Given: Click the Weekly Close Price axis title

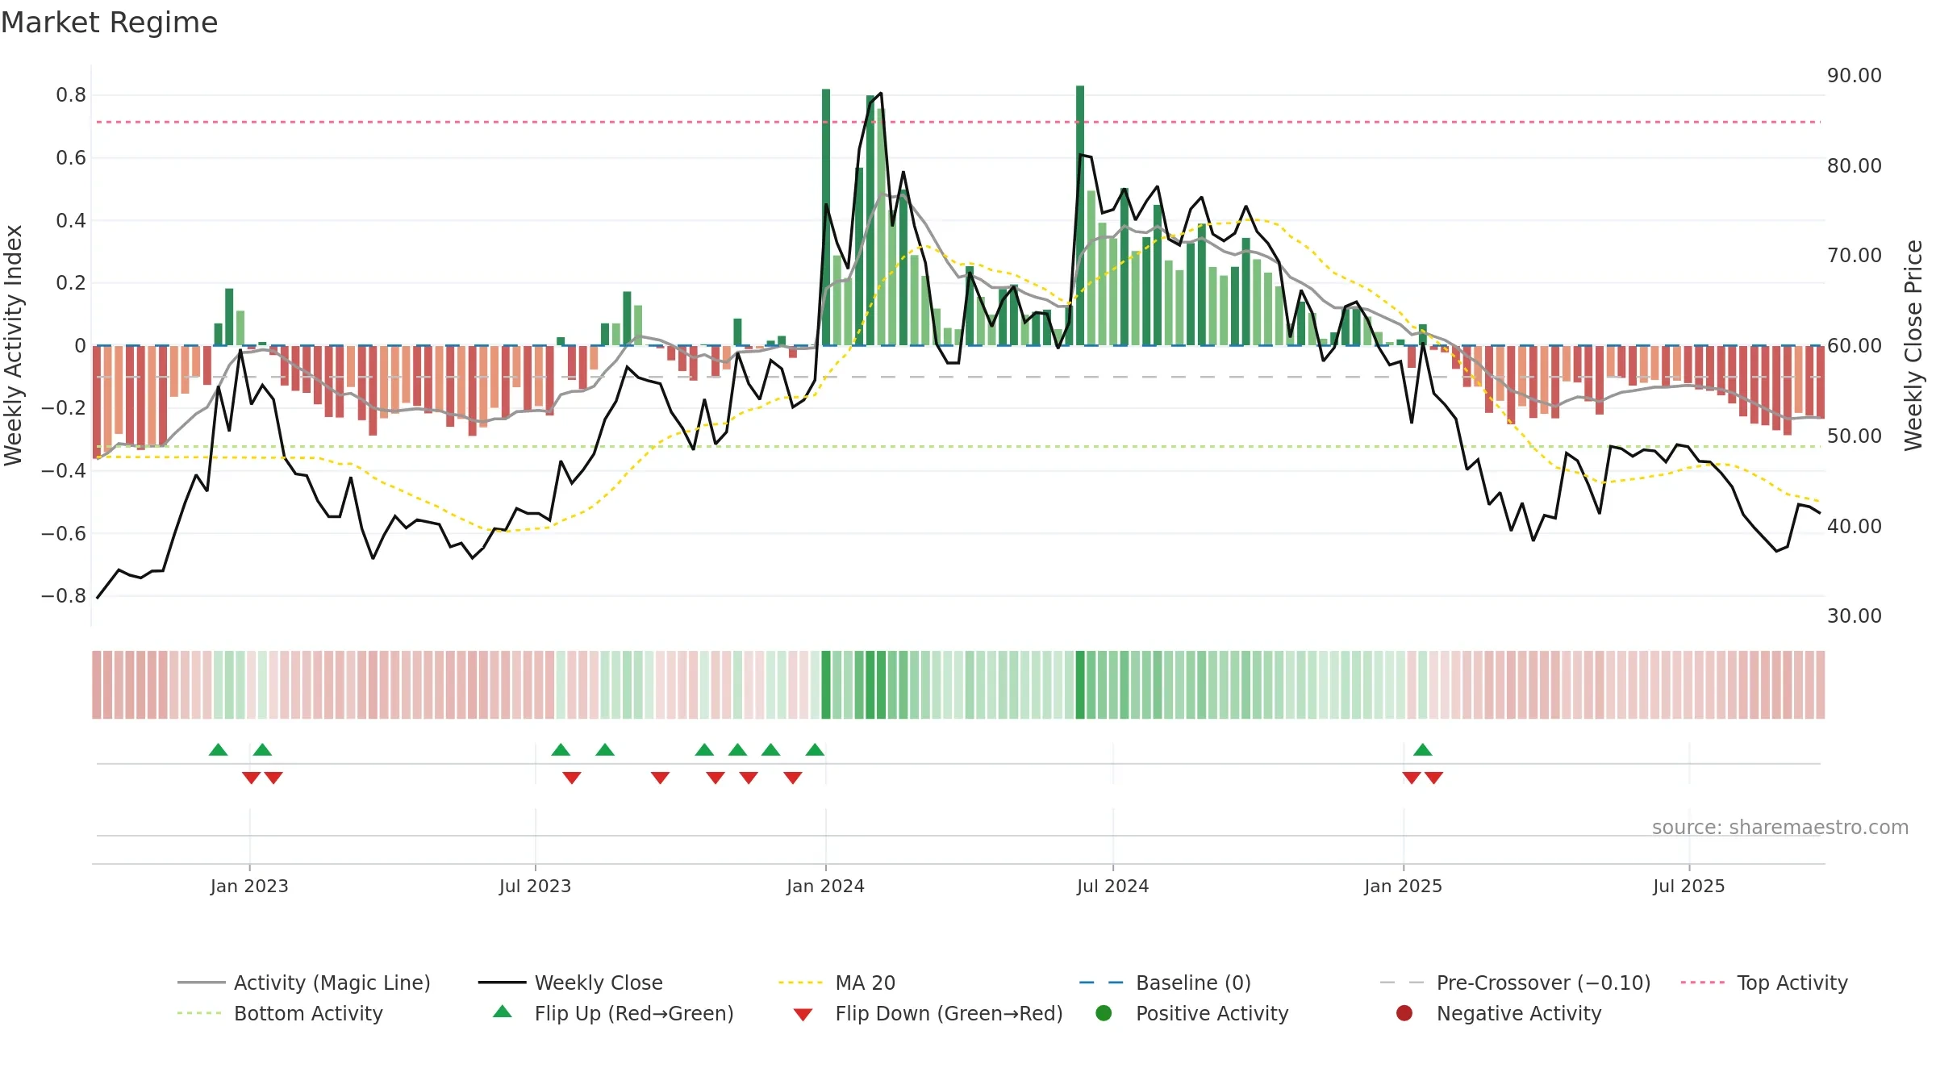Looking at the screenshot, I should 1913,345.
